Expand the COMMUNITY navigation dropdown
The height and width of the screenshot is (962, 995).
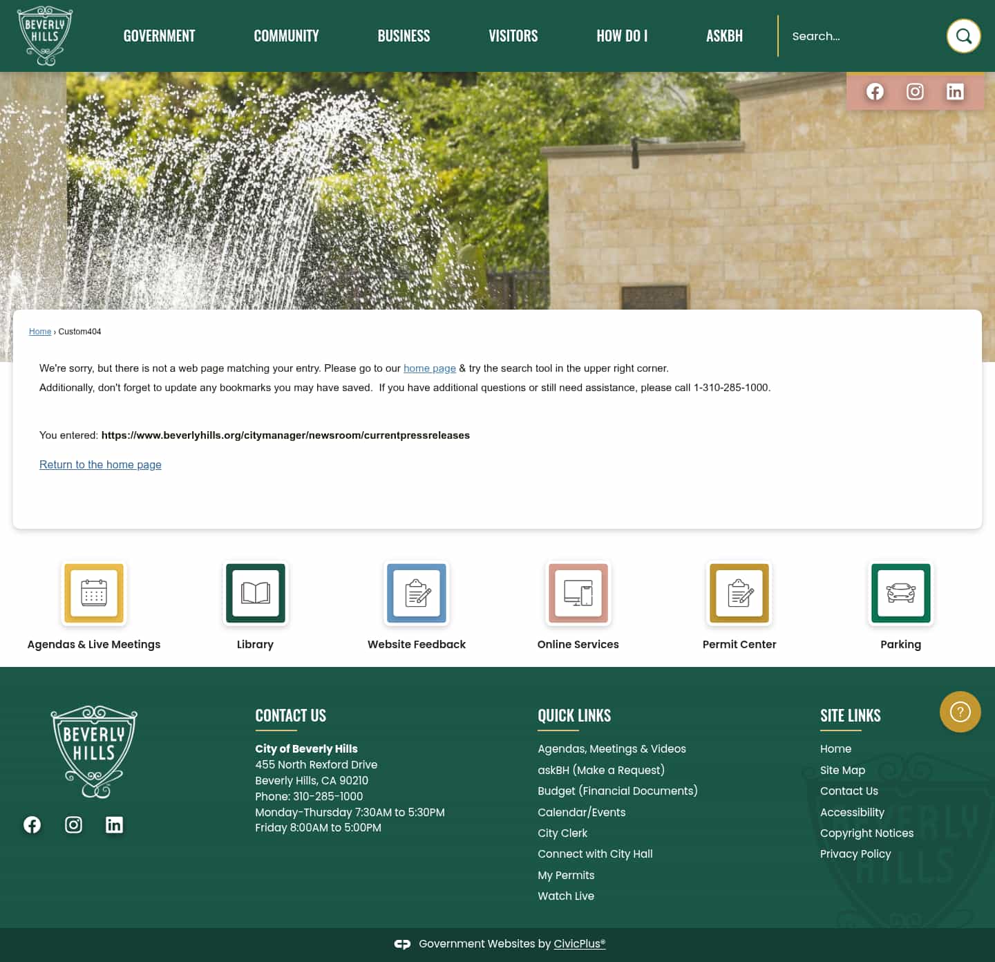pyautogui.click(x=286, y=36)
